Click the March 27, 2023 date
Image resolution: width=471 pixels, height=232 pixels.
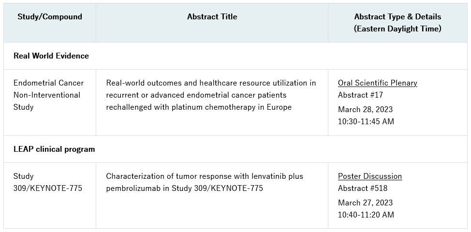coord(365,203)
